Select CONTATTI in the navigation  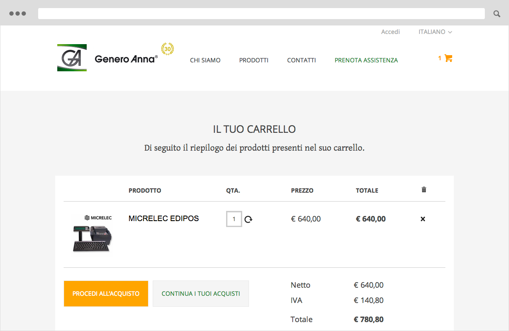coord(301,60)
